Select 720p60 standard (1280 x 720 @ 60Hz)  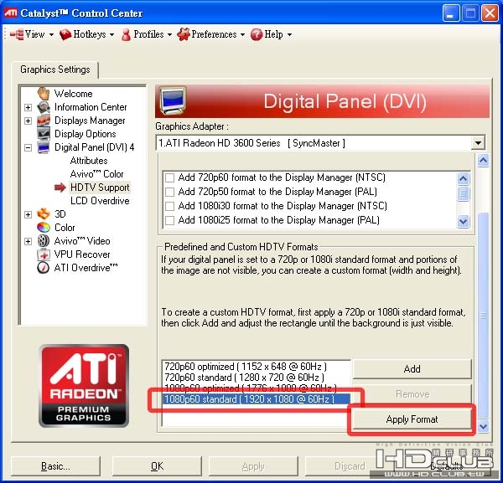pos(244,377)
